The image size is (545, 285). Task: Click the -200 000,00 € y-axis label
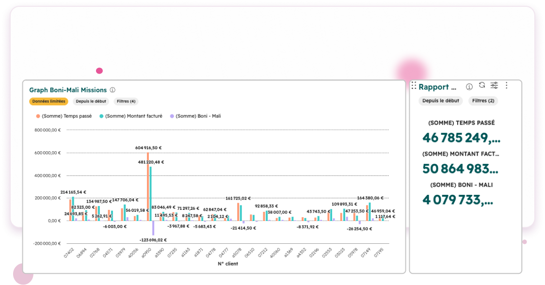click(47, 244)
